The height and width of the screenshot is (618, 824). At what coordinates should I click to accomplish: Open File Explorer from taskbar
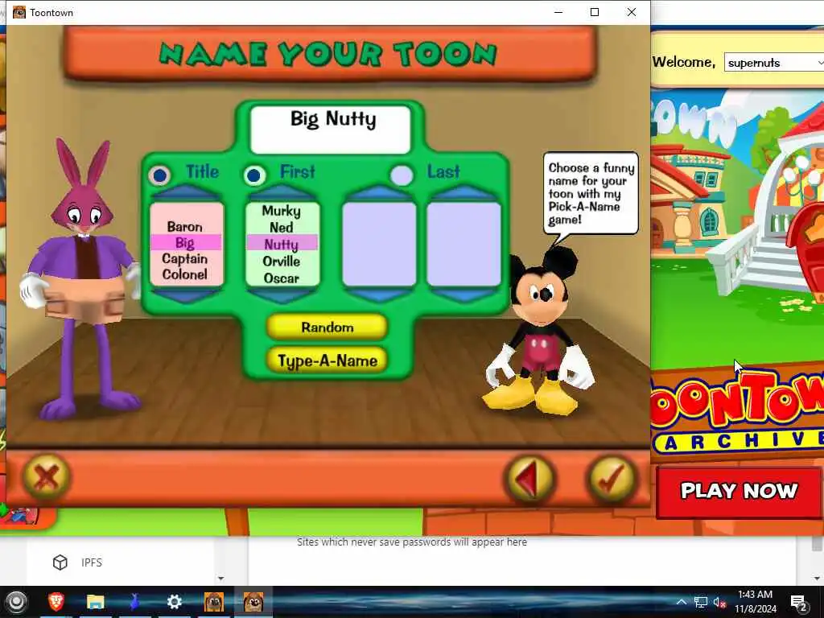96,601
